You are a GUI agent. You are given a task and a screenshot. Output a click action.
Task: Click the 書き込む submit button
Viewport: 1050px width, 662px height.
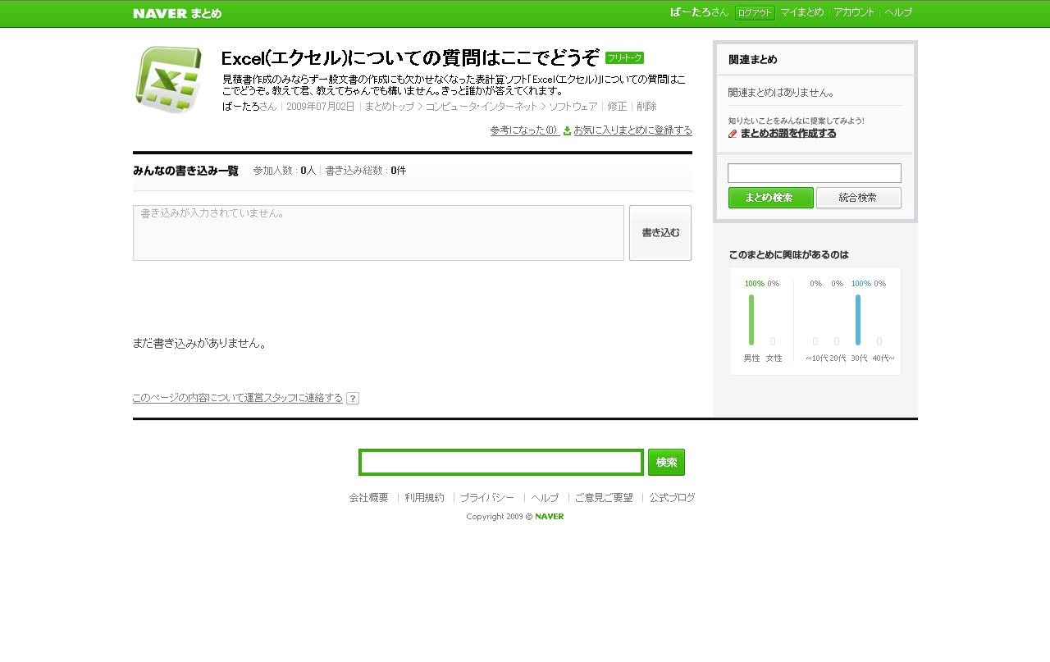(660, 233)
